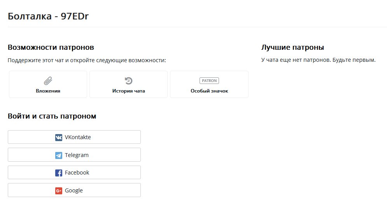
Task: Click the text starting with Поддержите этот чат
Action: click(x=87, y=61)
